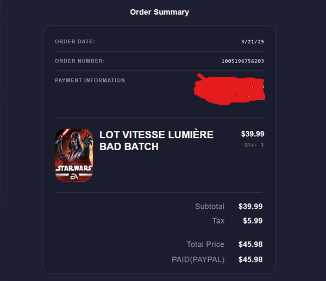Click the Qty: 1 text

(x=254, y=145)
